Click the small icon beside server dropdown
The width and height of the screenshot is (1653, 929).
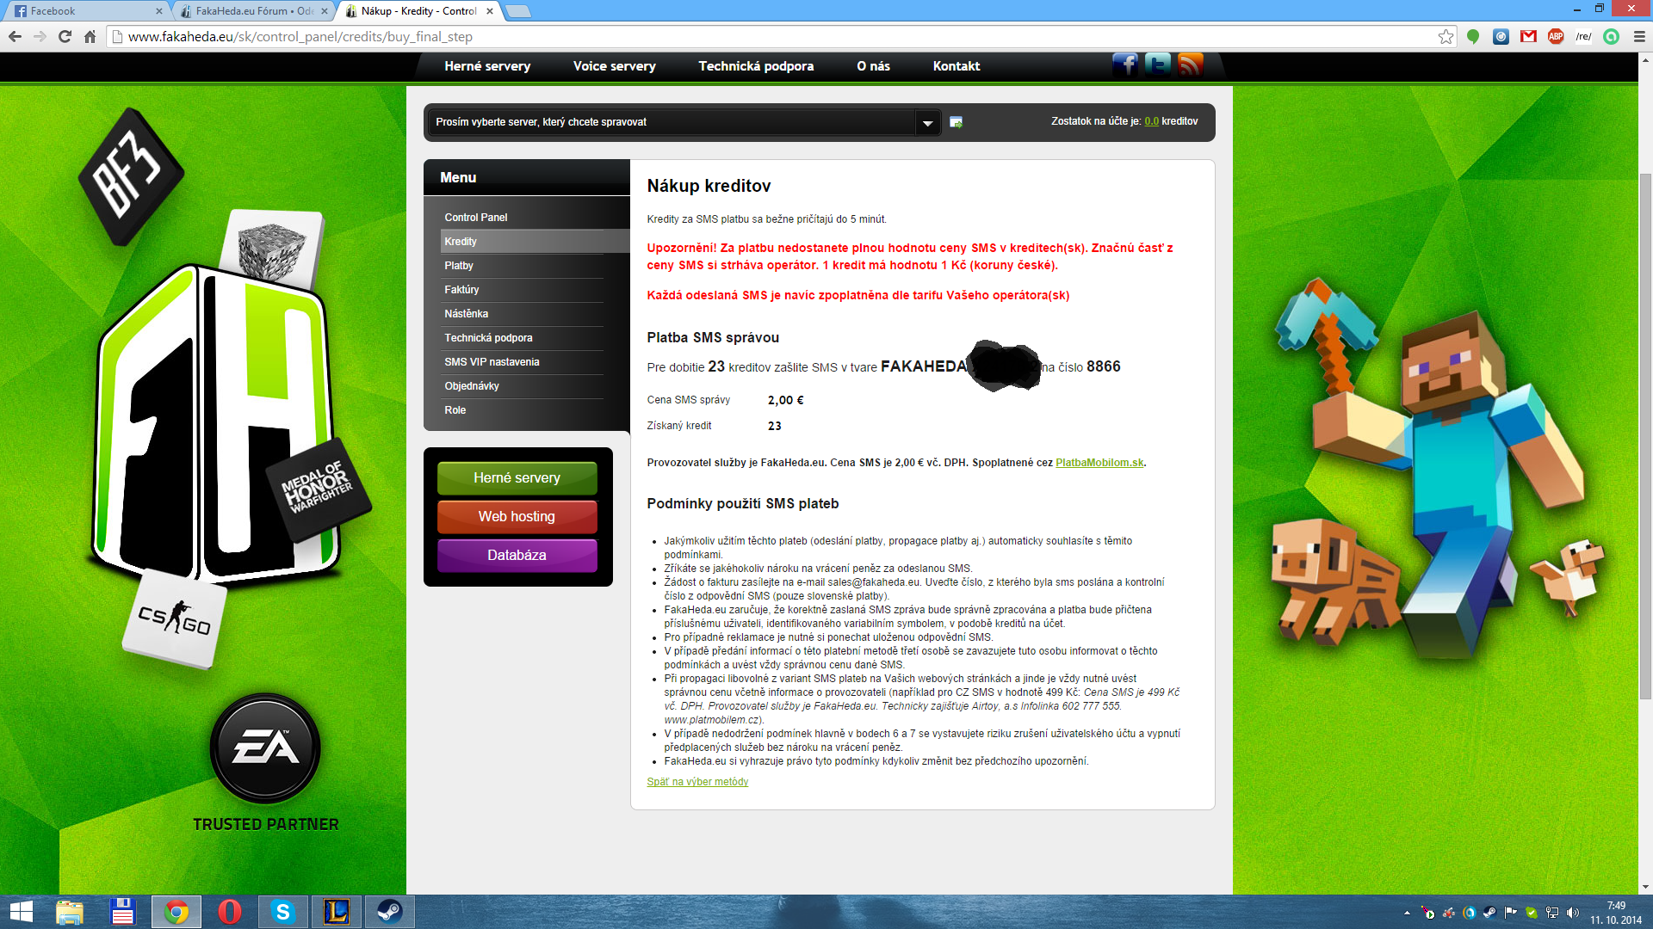point(956,122)
